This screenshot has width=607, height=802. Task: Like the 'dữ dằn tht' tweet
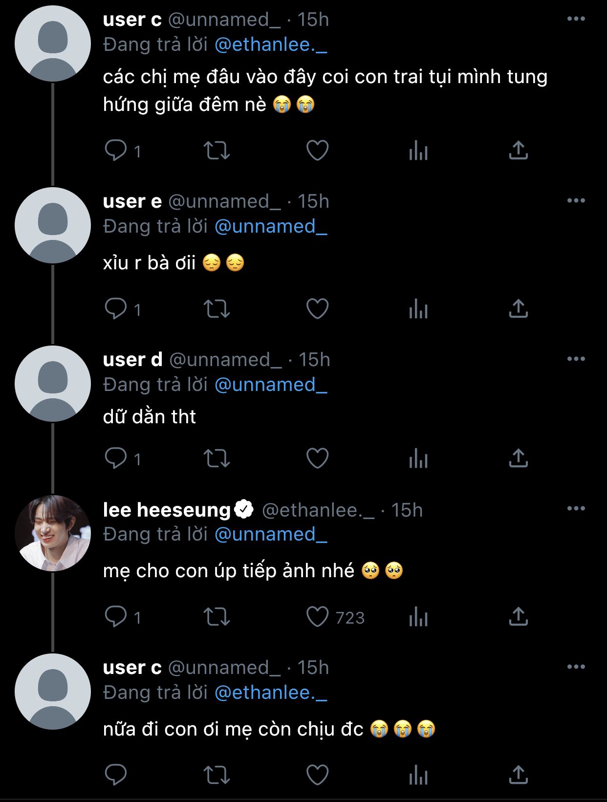[317, 458]
